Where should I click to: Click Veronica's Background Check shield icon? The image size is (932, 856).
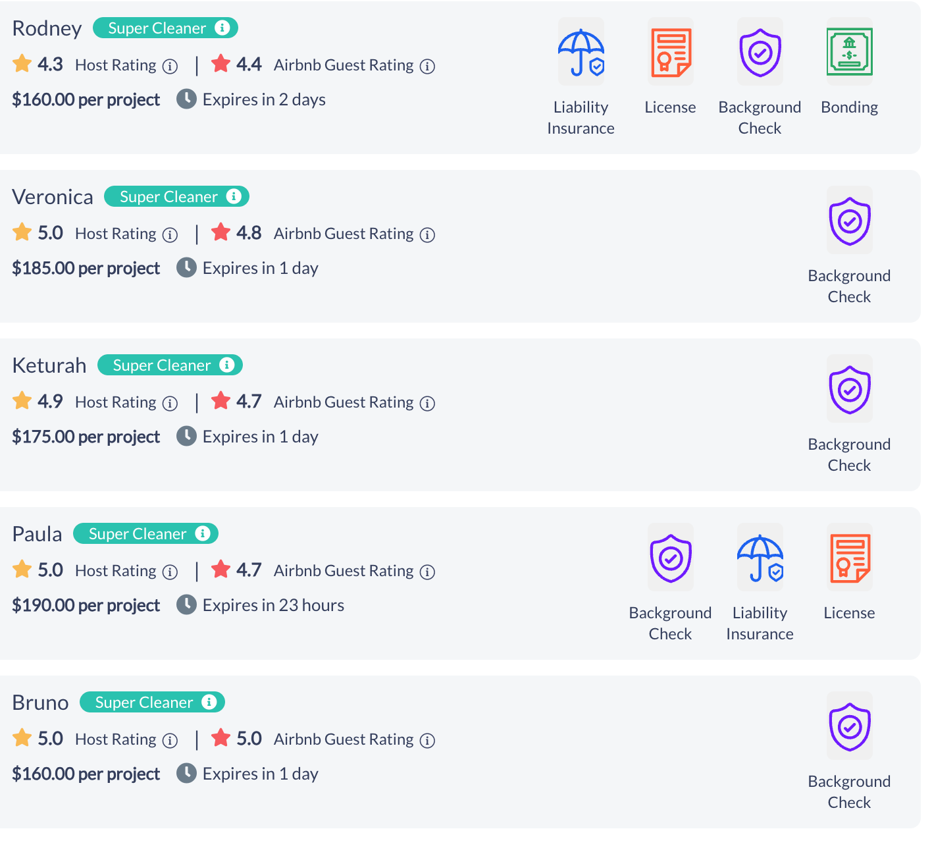pos(849,221)
